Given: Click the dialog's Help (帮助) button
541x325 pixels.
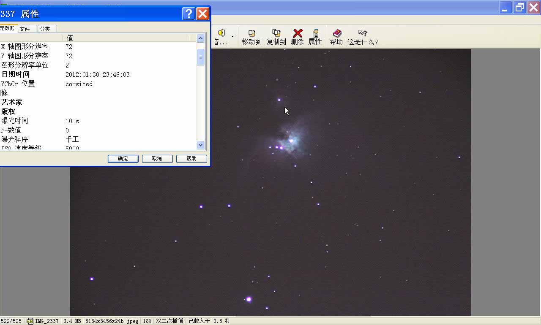Looking at the screenshot, I should pos(191,159).
